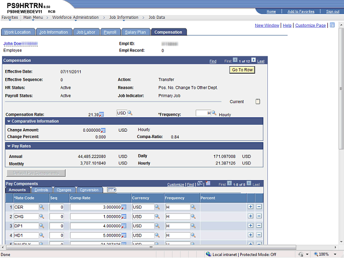This screenshot has width=344, height=258.
Task: Open the Frequency lookup magnifier beside H Hourly
Action: [213, 113]
